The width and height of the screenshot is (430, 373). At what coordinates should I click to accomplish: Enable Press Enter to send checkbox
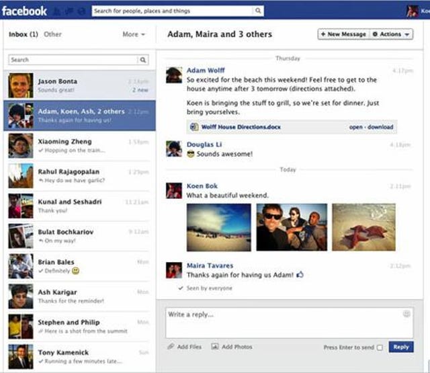click(380, 347)
